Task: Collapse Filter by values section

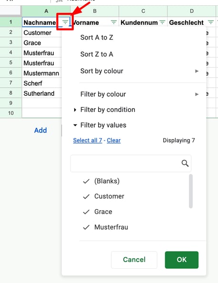Action: (x=100, y=125)
